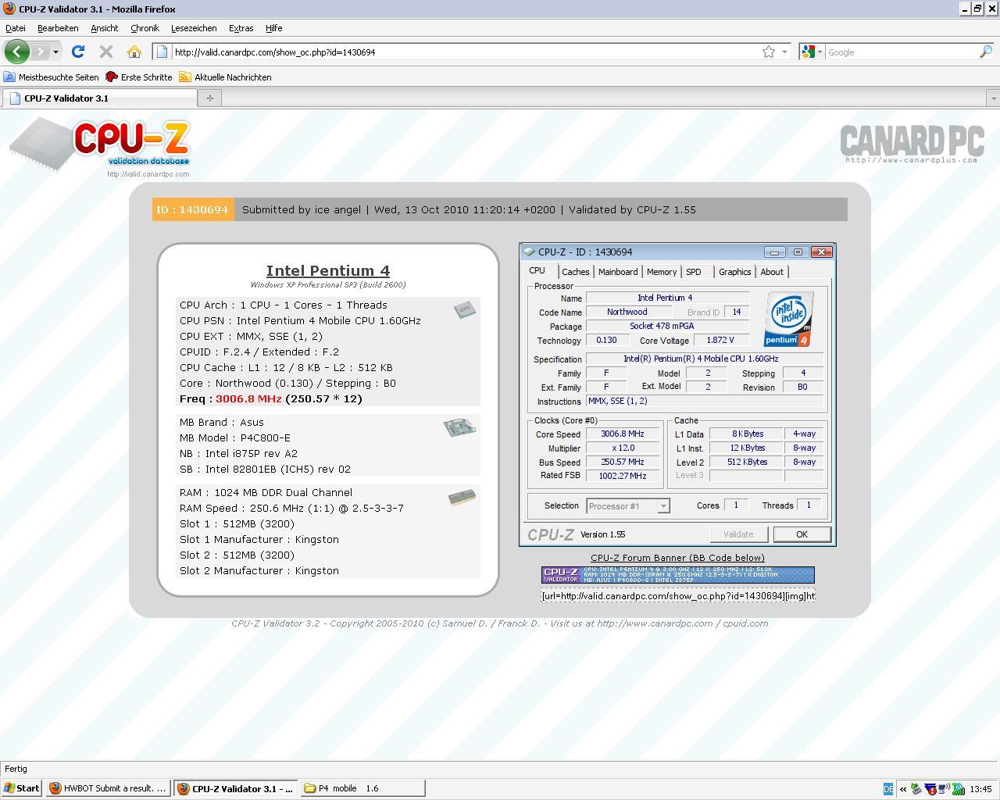Image resolution: width=1000 pixels, height=800 pixels.
Task: Click the taskbar clock 13:45
Action: click(x=980, y=789)
